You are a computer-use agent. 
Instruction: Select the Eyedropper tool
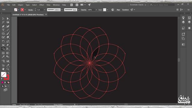3,57
